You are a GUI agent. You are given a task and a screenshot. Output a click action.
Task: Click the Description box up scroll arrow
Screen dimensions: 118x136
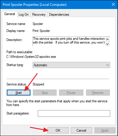click(x=107, y=39)
